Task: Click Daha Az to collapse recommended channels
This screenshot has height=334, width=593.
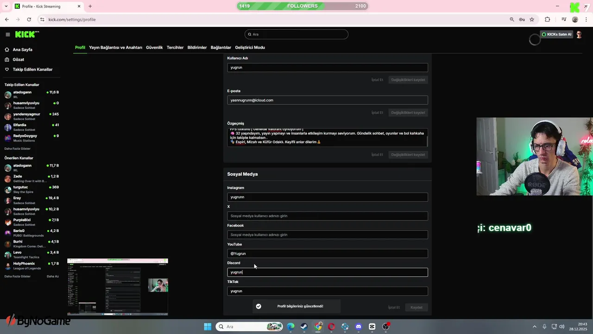Action: coord(53,276)
